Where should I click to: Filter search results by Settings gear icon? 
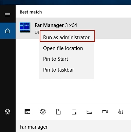click(43, 112)
